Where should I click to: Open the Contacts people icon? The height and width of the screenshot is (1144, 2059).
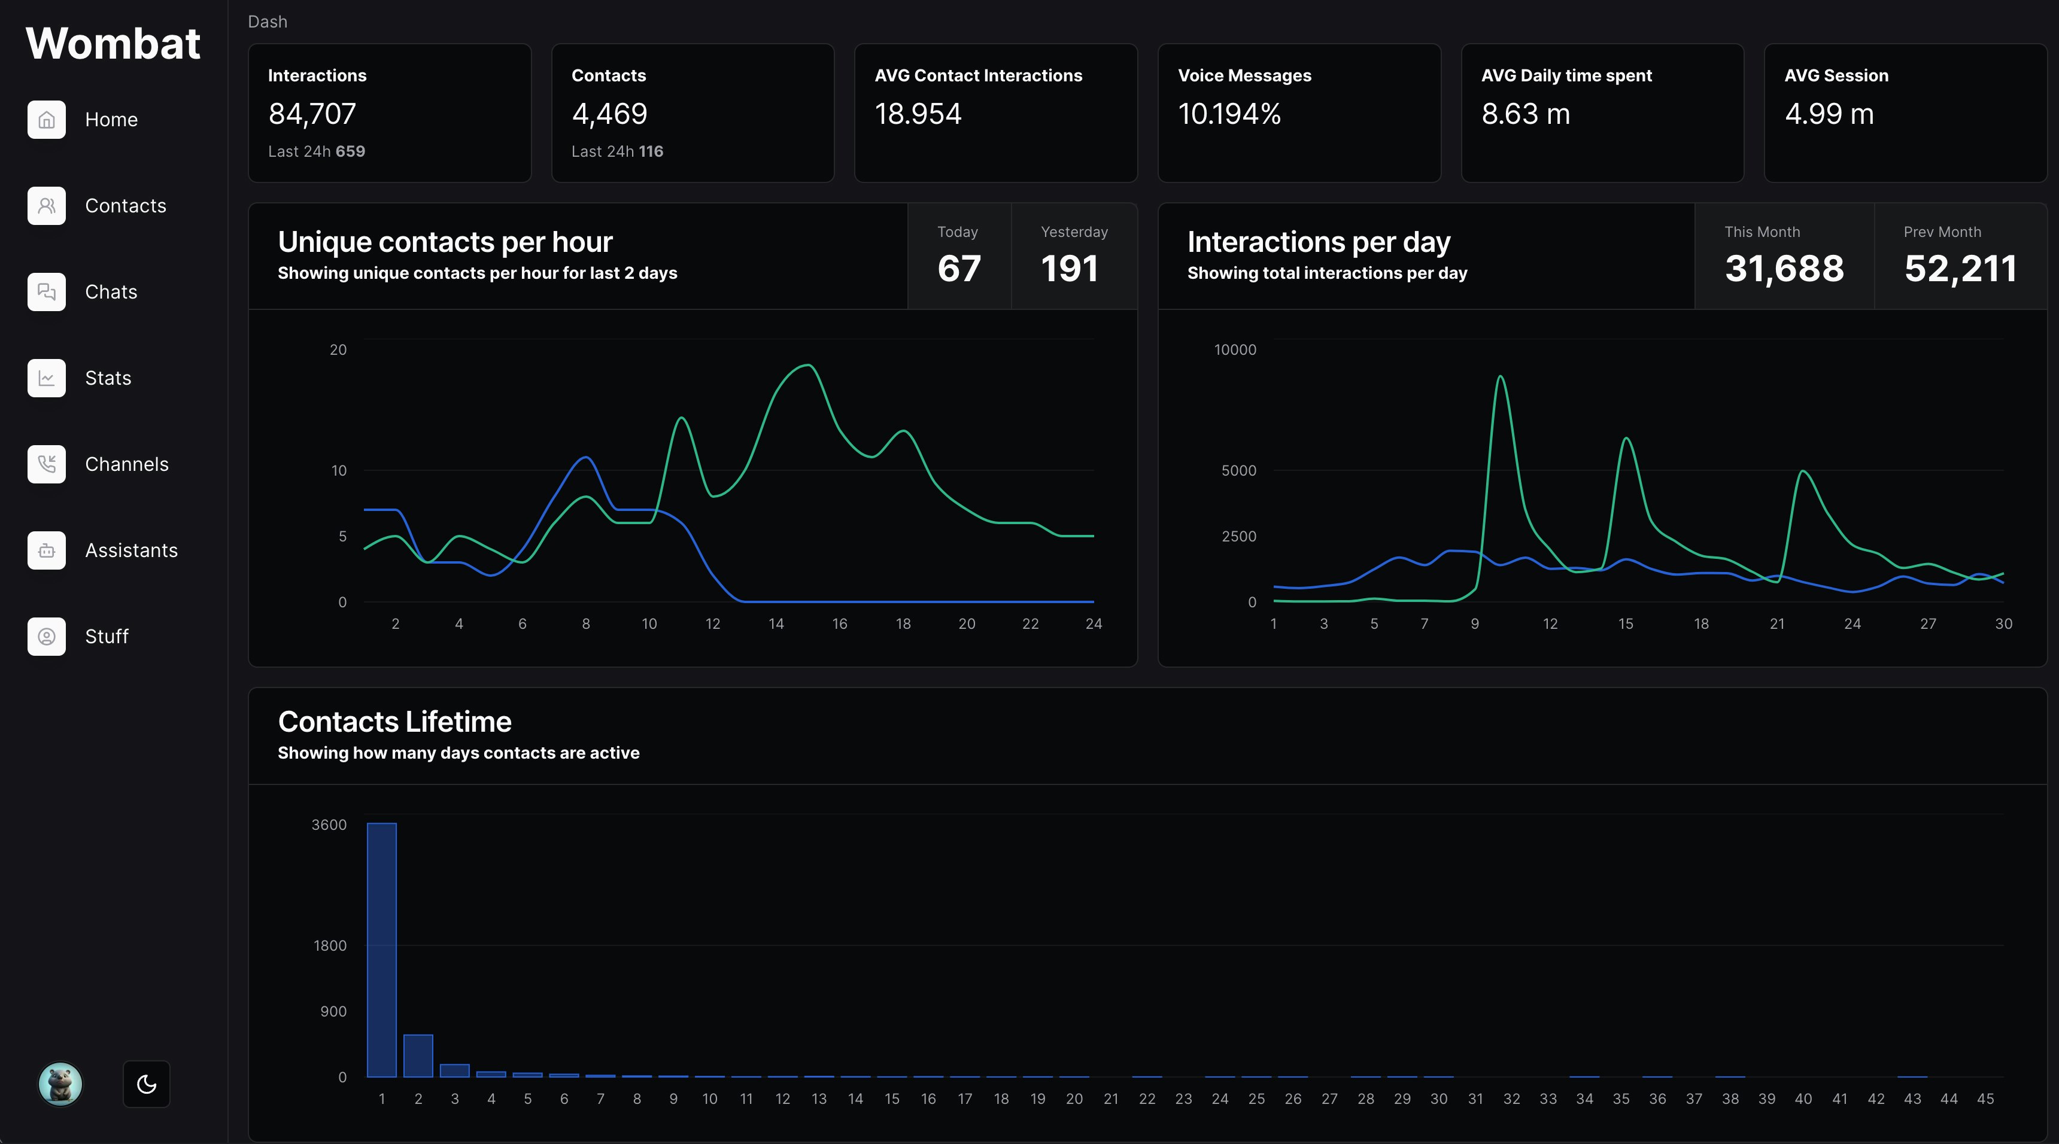click(46, 206)
